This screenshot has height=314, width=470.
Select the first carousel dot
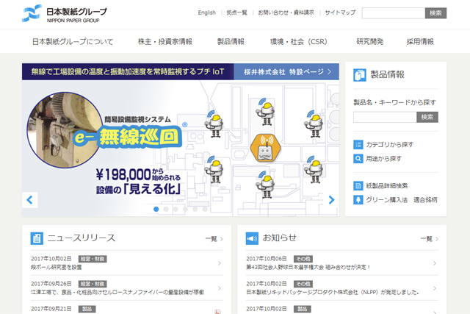point(156,210)
